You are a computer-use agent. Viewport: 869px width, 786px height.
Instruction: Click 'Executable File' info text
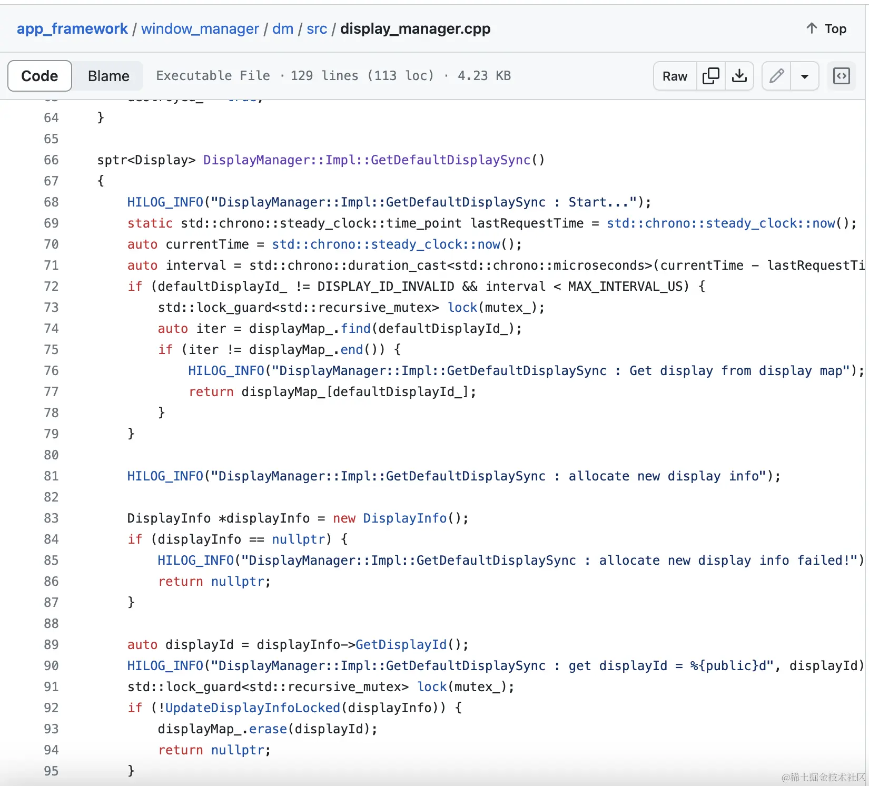(x=213, y=76)
